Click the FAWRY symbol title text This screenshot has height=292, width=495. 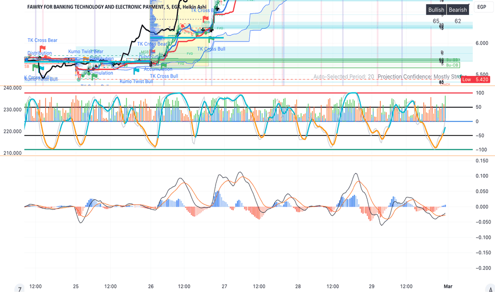[117, 6]
